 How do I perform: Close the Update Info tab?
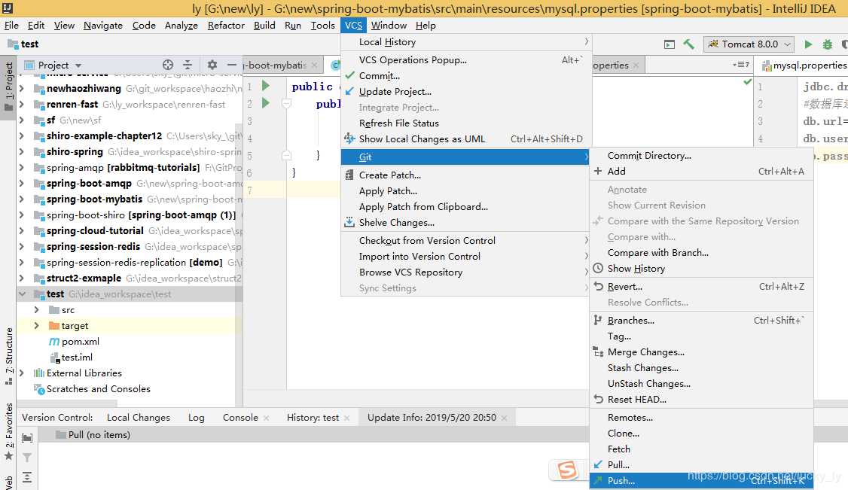pos(504,418)
